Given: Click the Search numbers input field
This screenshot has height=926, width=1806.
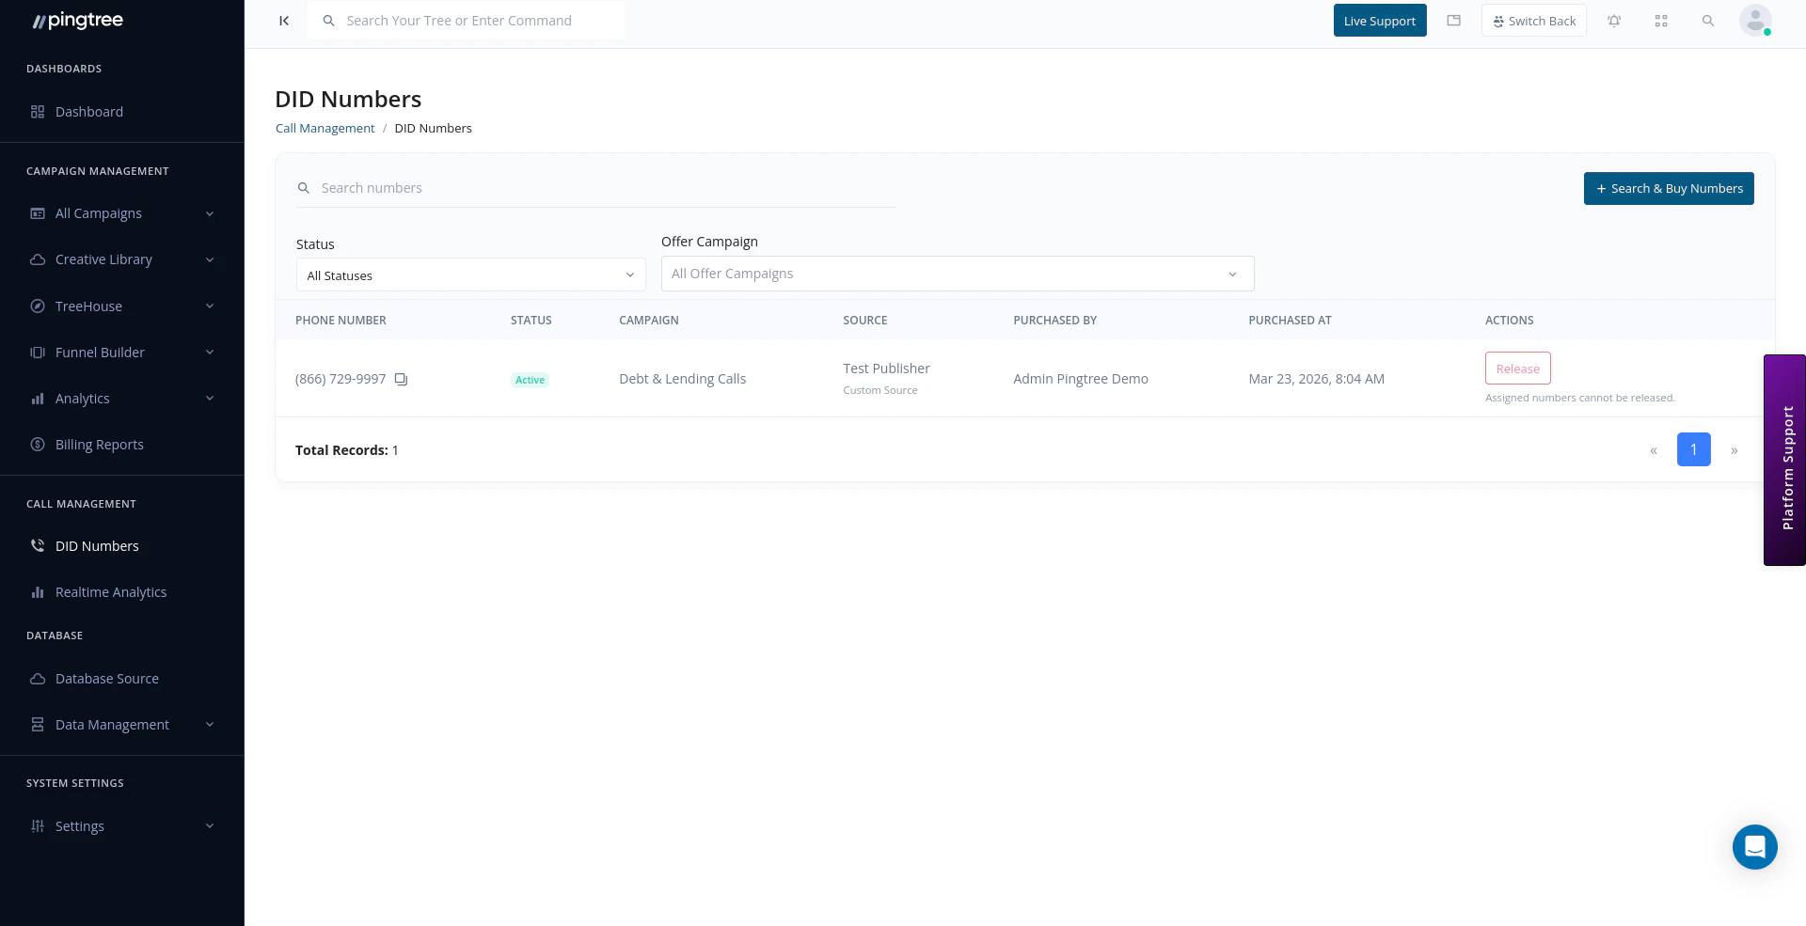Looking at the screenshot, I should (x=470, y=188).
